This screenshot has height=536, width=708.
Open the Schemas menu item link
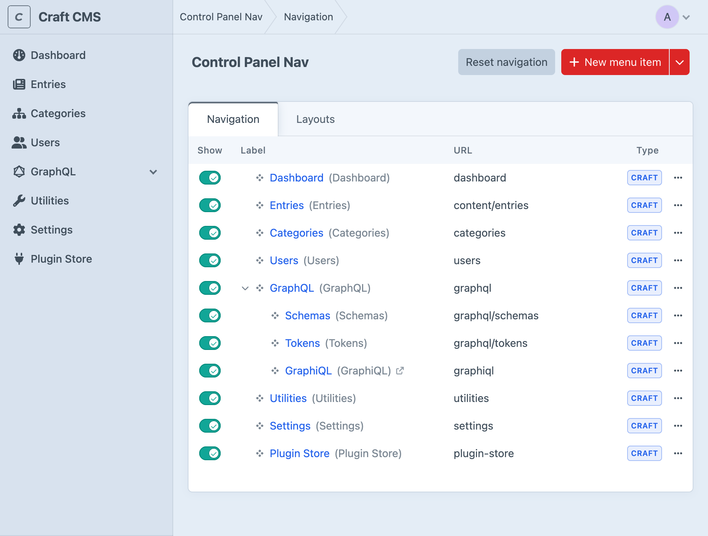pos(307,315)
